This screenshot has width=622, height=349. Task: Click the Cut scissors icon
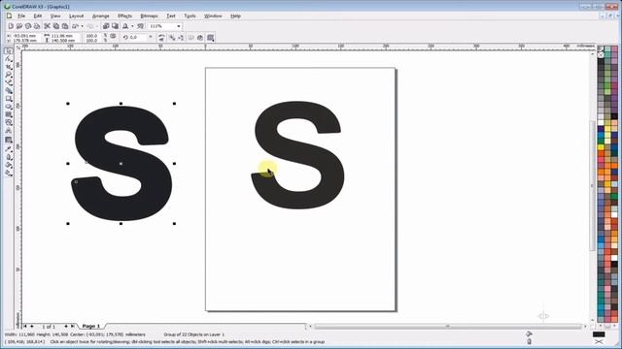47,26
